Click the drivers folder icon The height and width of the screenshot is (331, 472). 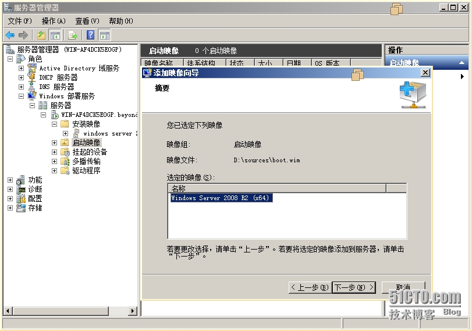click(x=65, y=170)
